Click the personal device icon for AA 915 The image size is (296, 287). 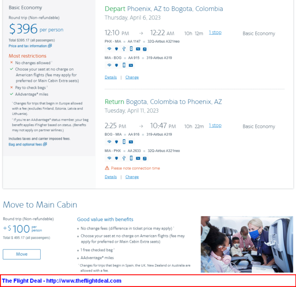click(124, 65)
